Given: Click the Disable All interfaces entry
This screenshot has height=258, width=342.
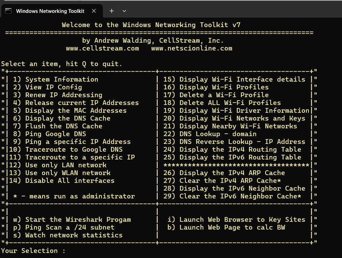Looking at the screenshot, I should (64, 181).
